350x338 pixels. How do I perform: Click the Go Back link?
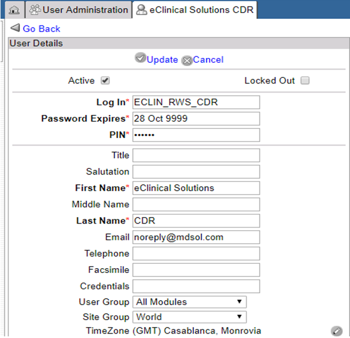click(x=42, y=29)
